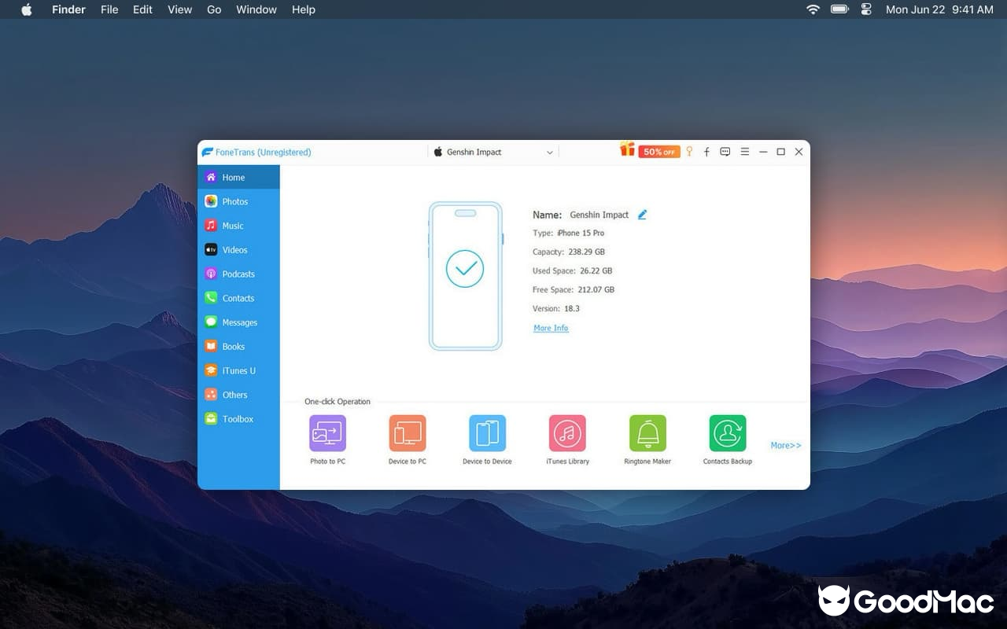Image resolution: width=1007 pixels, height=629 pixels.
Task: Select Others in the sidebar
Action: (x=238, y=395)
